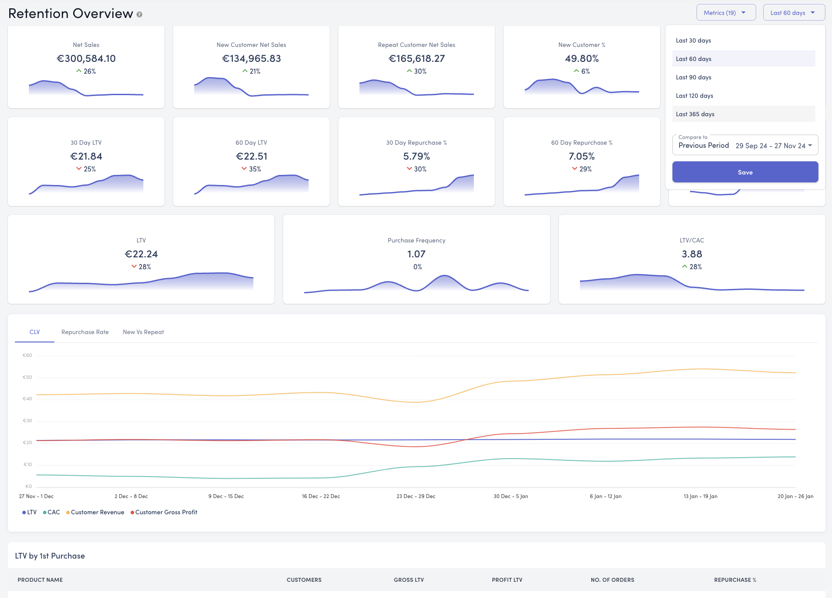Select the Last 30 days option
Viewport: 832px width, 598px height.
693,40
